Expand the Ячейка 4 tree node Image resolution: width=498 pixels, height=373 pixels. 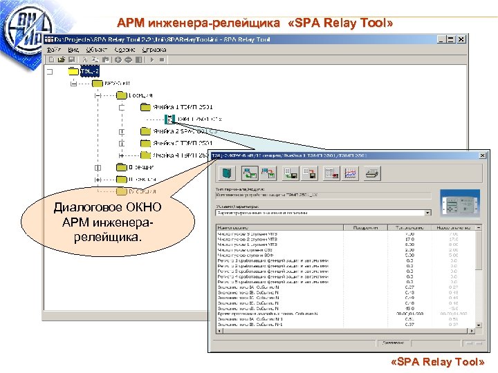122,155
